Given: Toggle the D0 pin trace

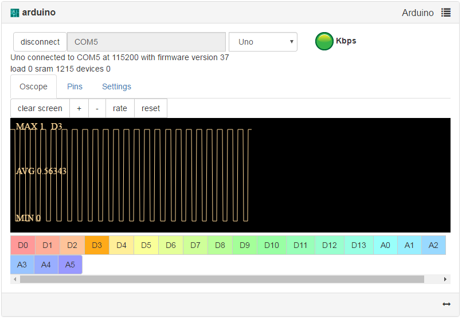Looking at the screenshot, I should (23, 245).
